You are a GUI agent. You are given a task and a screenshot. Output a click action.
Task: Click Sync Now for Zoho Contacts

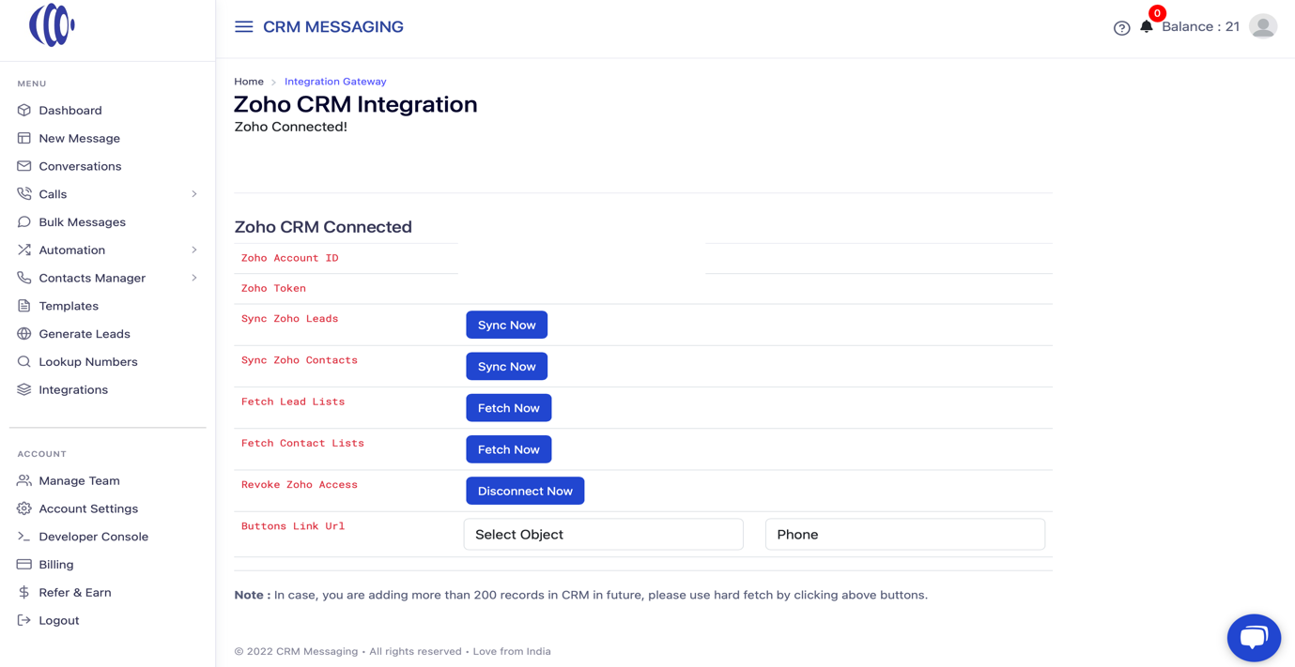(x=507, y=367)
